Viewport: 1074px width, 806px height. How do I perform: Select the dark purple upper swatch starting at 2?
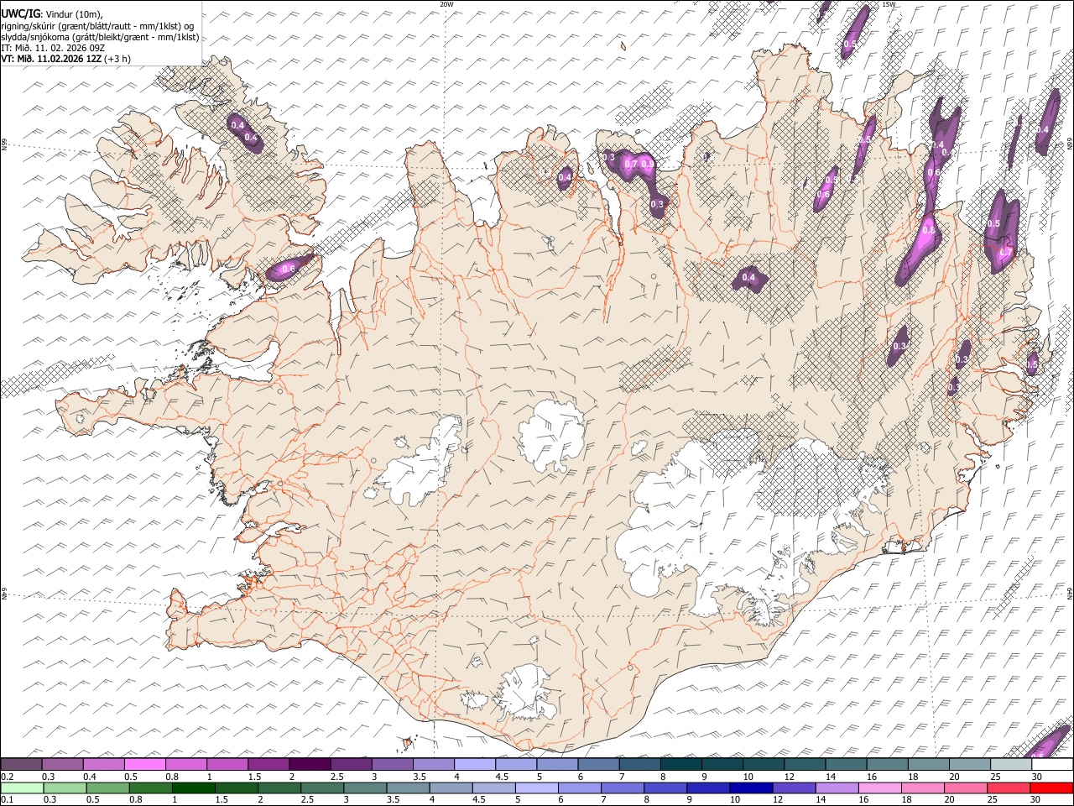(310, 765)
